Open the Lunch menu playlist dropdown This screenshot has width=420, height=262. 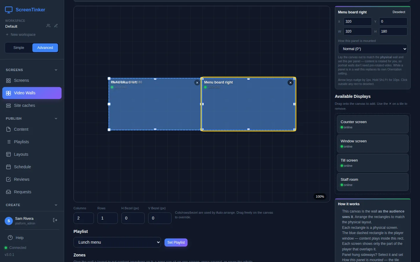tap(117, 242)
